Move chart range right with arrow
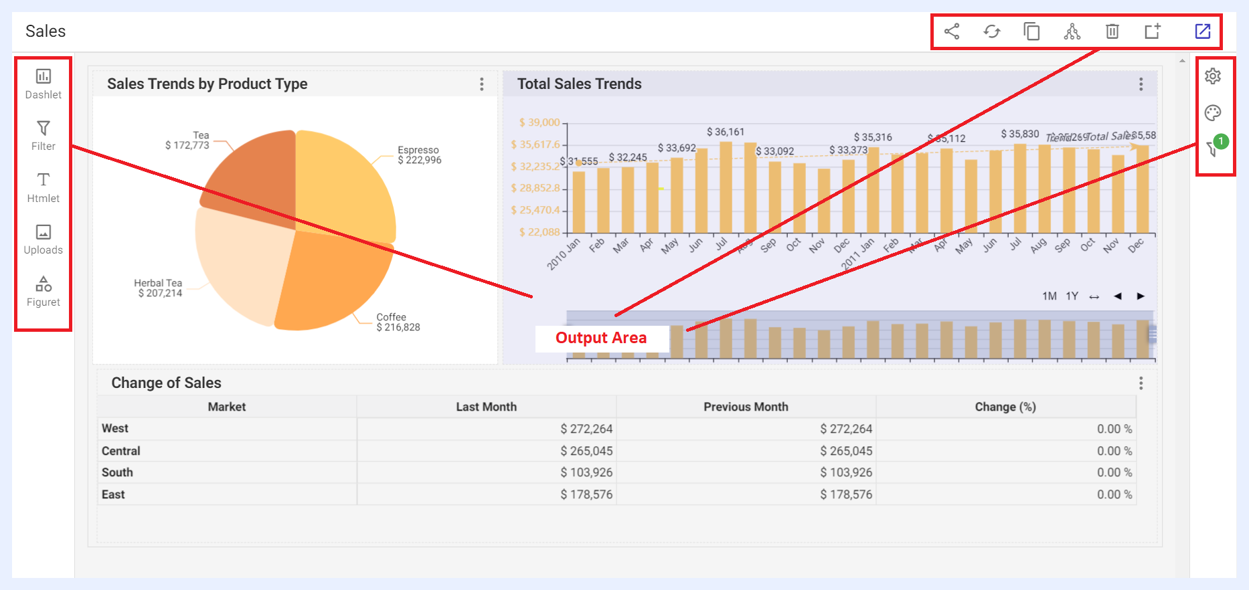Viewport: 1249px width, 590px height. (1141, 296)
